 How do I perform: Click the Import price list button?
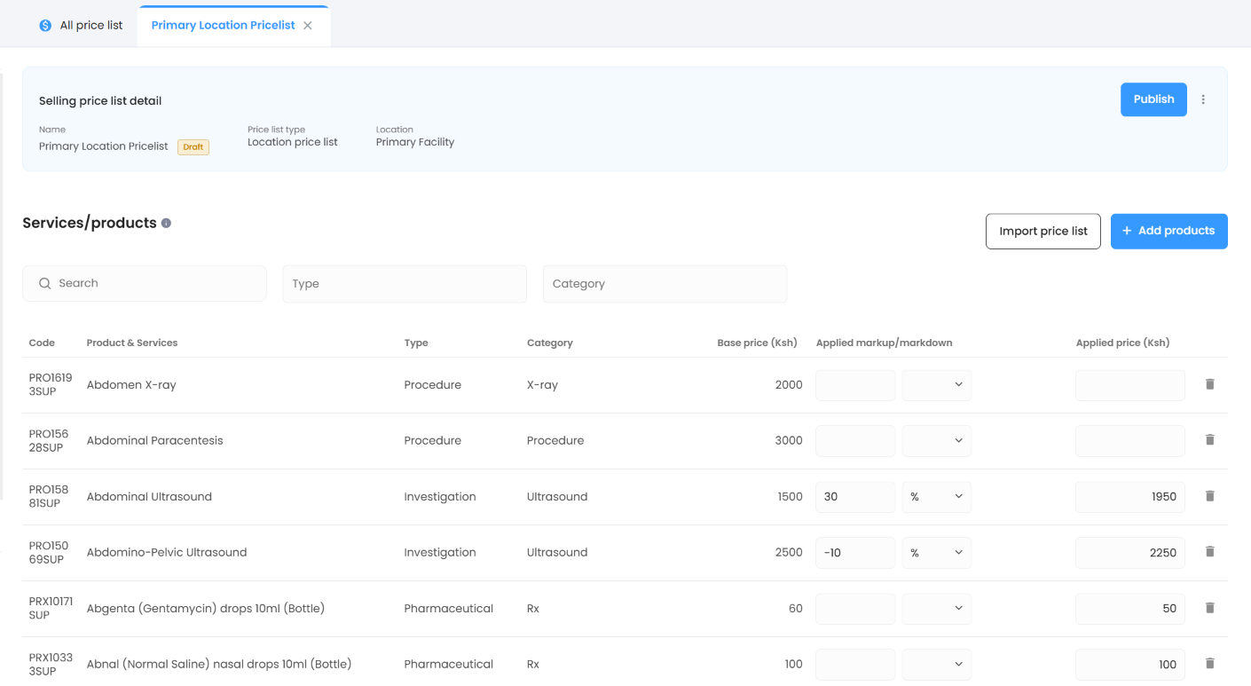pos(1042,232)
